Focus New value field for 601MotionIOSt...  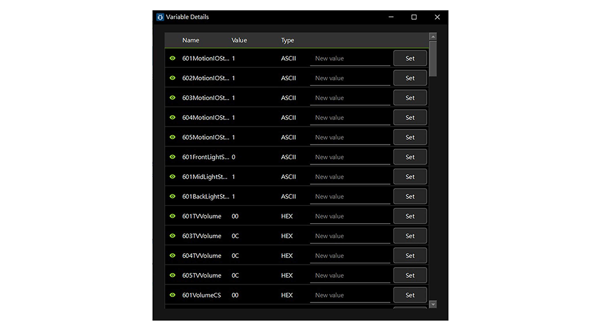click(350, 59)
